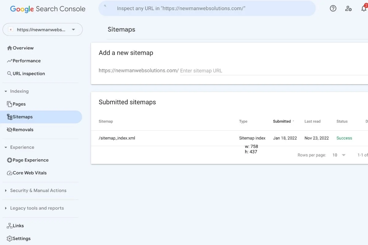This screenshot has width=368, height=245.
Task: Click the URL inspection magnifier icon
Action: click(x=10, y=74)
